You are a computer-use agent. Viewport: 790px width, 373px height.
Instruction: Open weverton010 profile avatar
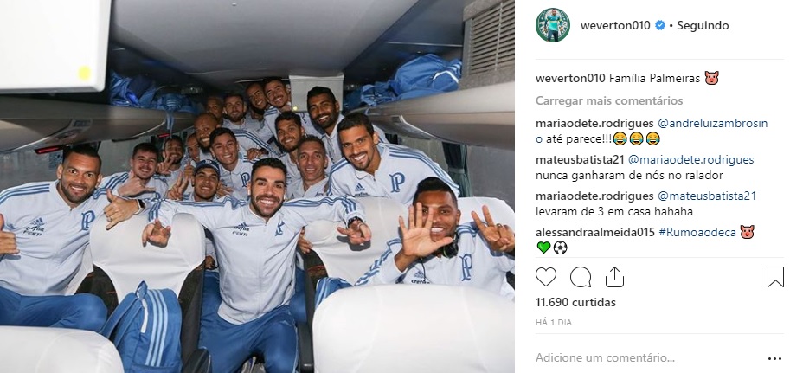[553, 25]
